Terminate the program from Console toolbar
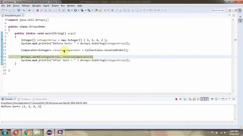 [x=176, y=99]
